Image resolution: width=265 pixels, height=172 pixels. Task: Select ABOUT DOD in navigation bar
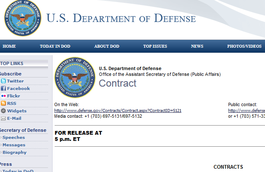tap(107, 46)
